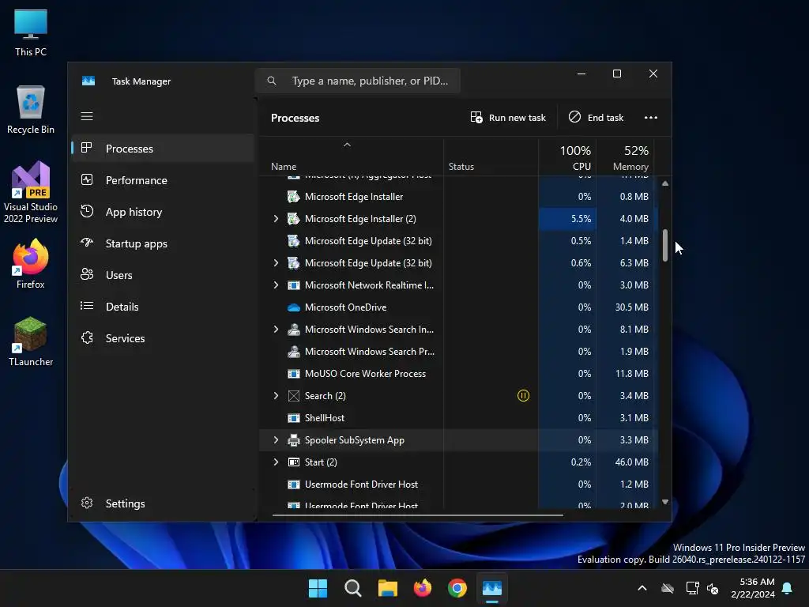Select the TLauncher desktop shortcut

pyautogui.click(x=31, y=341)
